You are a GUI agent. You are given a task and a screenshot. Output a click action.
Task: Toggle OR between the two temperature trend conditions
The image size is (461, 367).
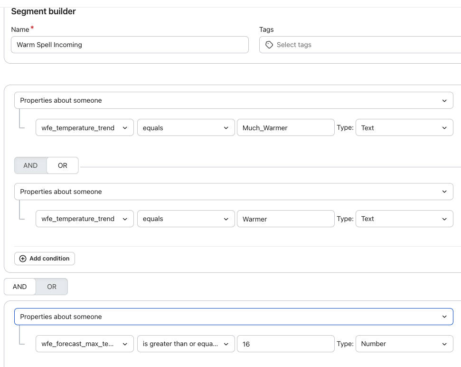[62, 165]
